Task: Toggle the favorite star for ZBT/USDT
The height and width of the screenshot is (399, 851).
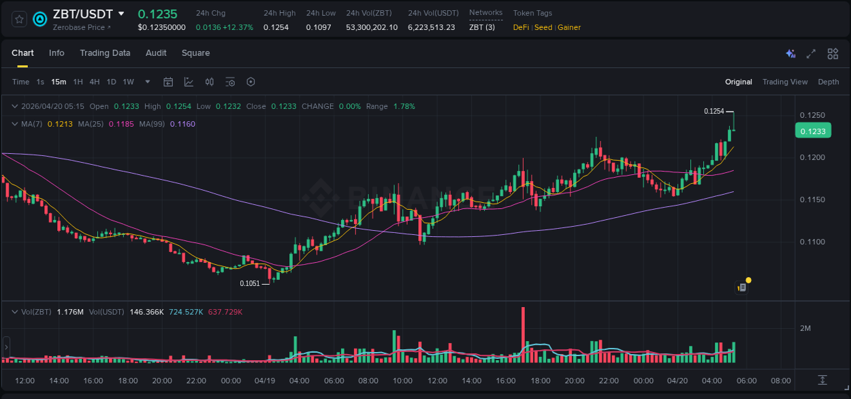Action: pos(19,19)
